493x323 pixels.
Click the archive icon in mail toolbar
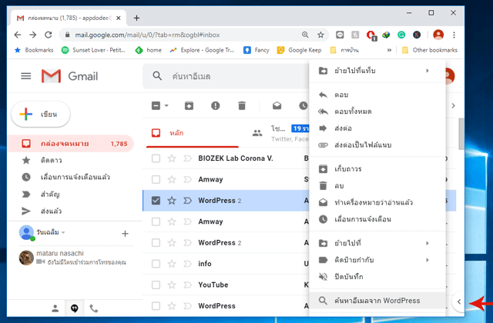click(x=189, y=106)
